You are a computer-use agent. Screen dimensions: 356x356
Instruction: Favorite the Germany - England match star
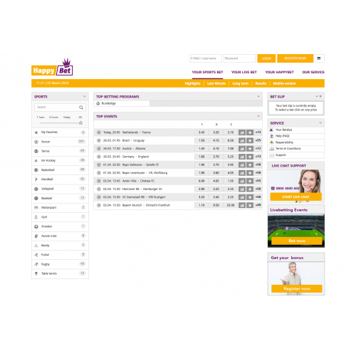(x=250, y=157)
